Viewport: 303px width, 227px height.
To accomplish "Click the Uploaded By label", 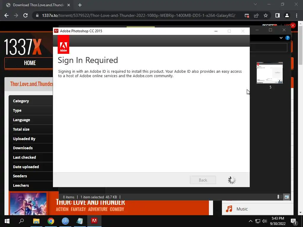I will [x=24, y=139].
